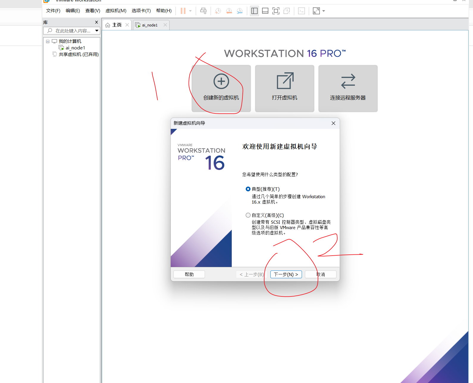Click the magnifier icon in library search
Screen dimensions: 473x383
click(50, 31)
